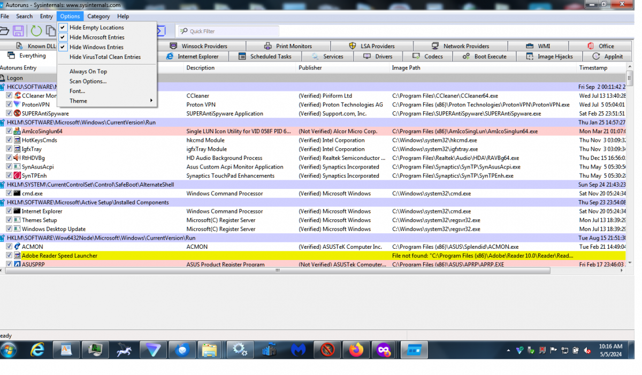Click the CCleaner entry icon
Screen dimensions: 642x375
(17, 96)
